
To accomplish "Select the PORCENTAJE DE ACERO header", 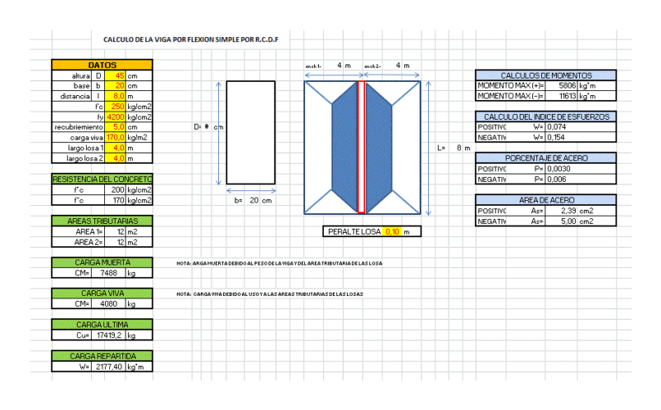I will click(545, 158).
